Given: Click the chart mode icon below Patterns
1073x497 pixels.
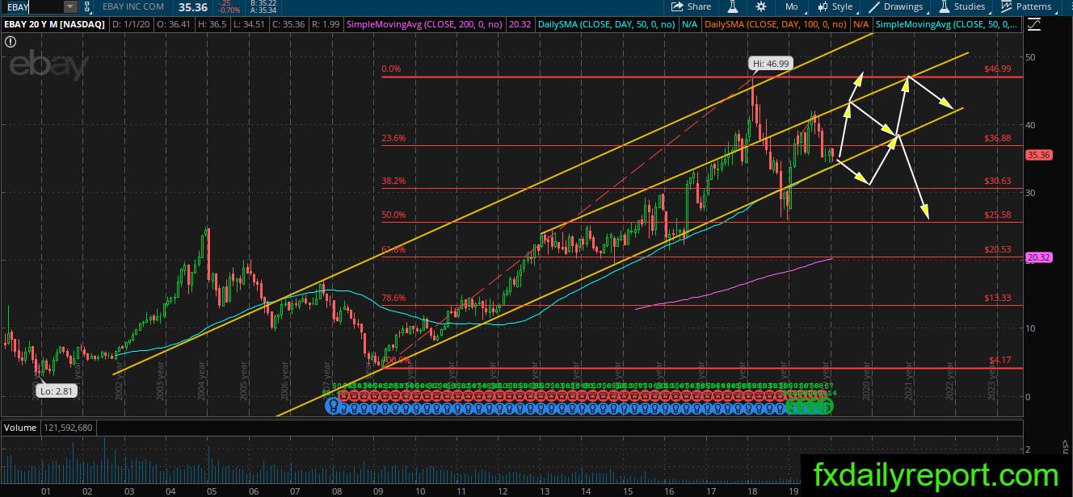Looking at the screenshot, I should point(1033,24).
